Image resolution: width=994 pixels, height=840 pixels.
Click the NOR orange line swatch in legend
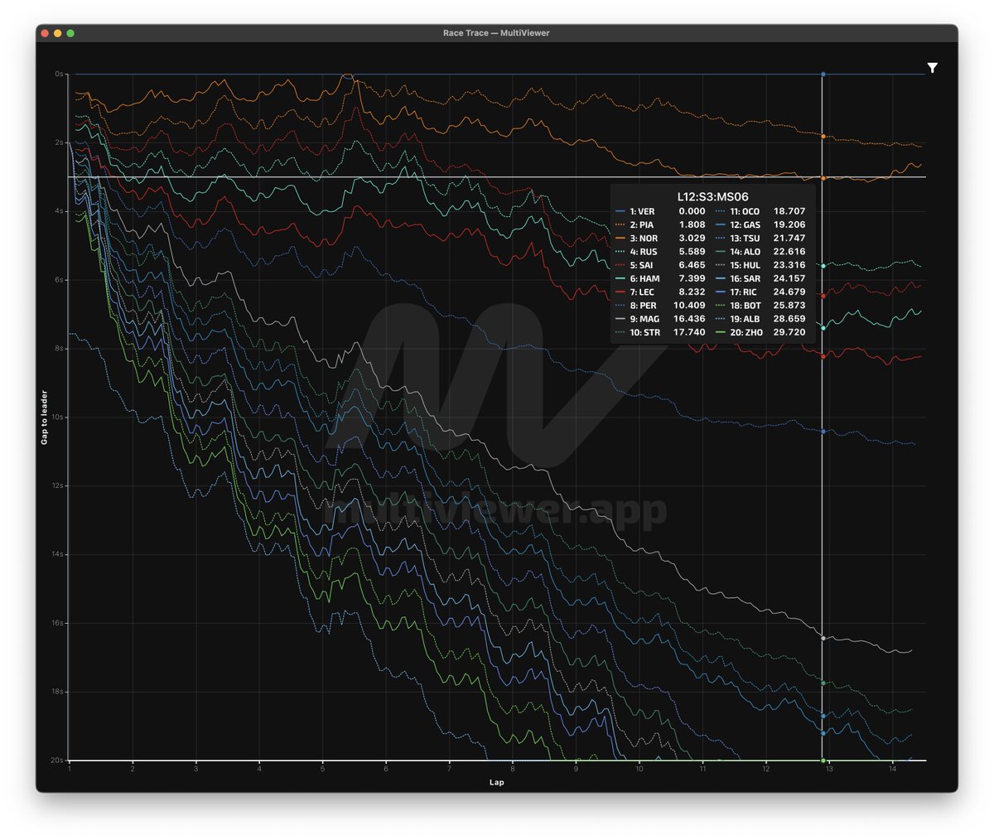620,239
